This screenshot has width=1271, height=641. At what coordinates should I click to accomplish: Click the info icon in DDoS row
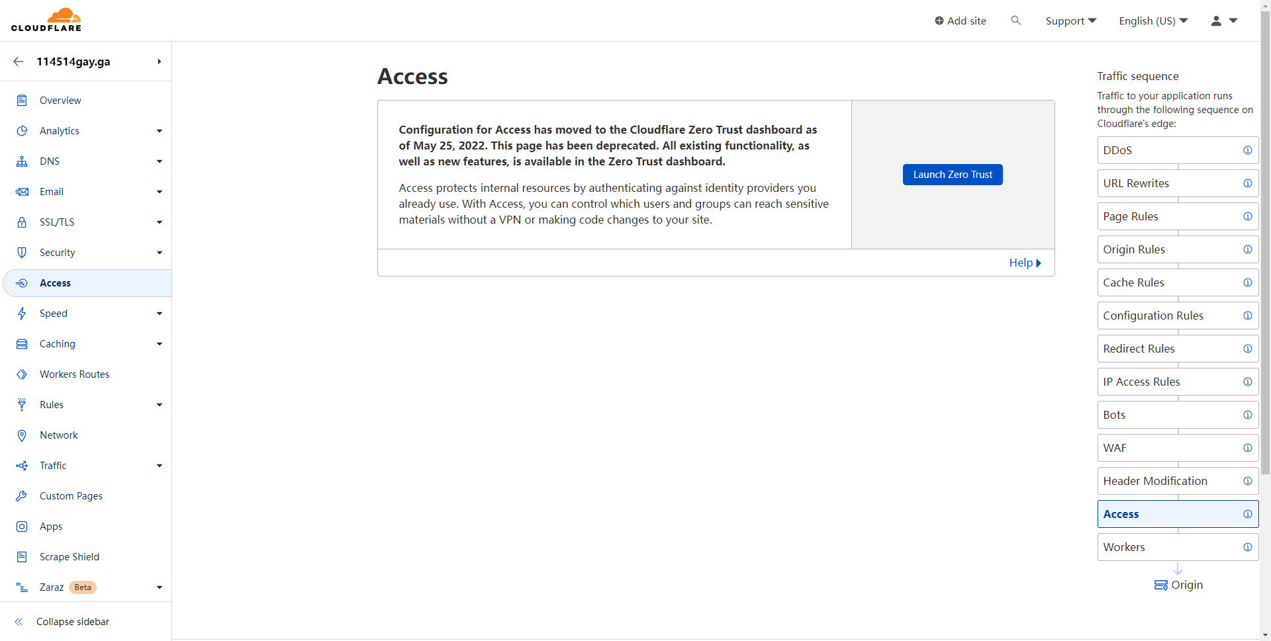pos(1247,150)
